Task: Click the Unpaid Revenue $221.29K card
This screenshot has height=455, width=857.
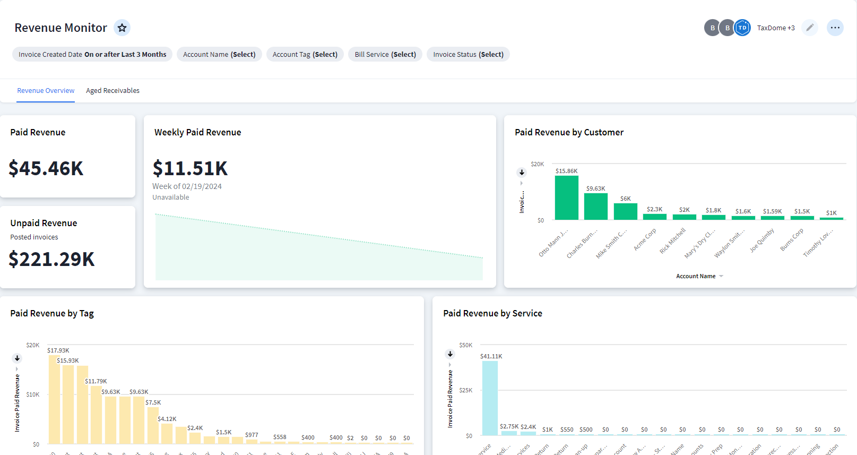Action: pyautogui.click(x=67, y=247)
